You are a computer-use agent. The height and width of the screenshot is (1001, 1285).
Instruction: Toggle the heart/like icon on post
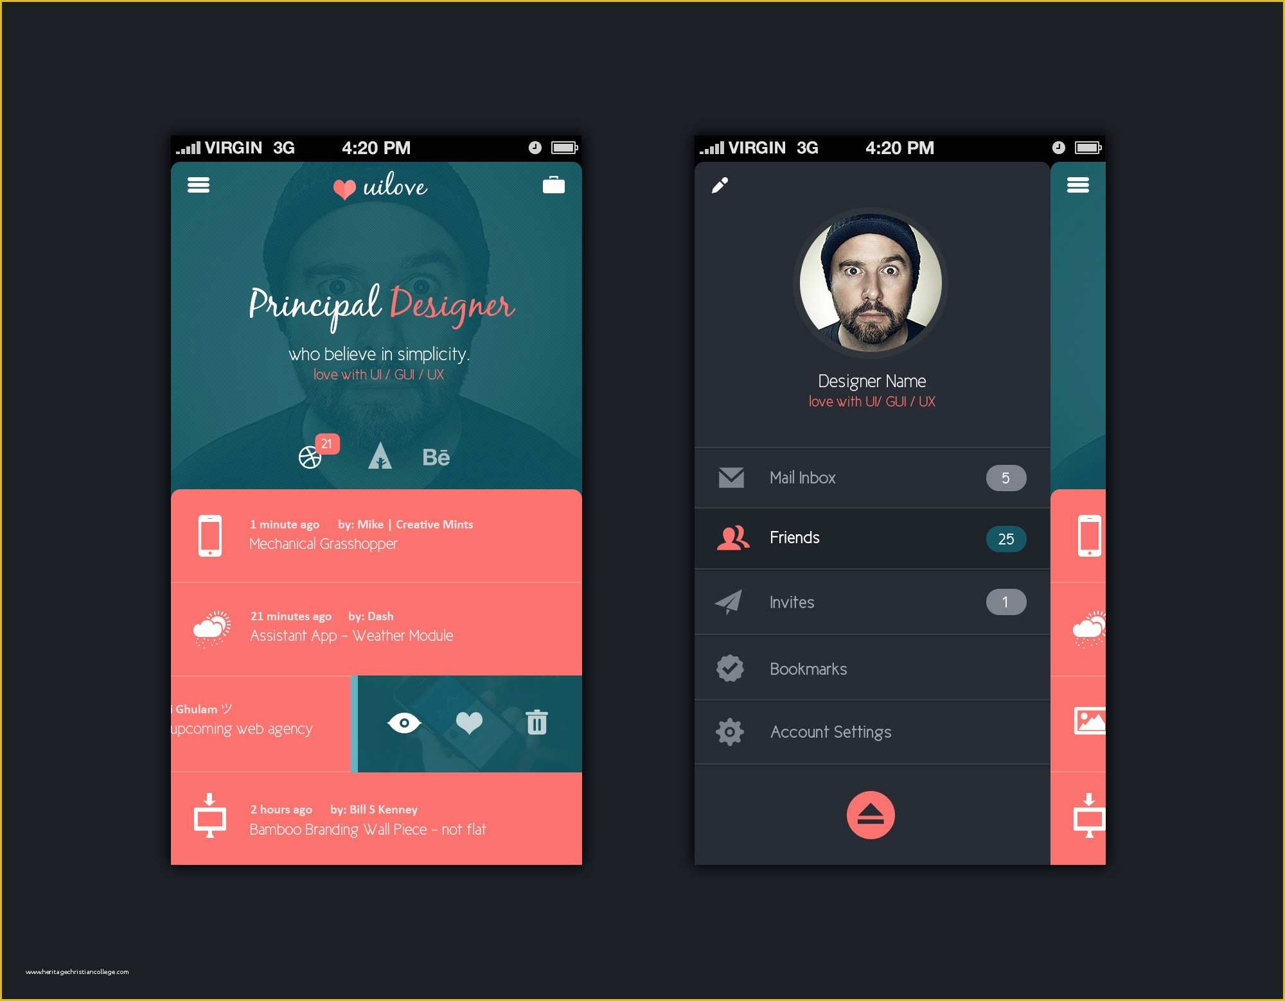(x=467, y=724)
